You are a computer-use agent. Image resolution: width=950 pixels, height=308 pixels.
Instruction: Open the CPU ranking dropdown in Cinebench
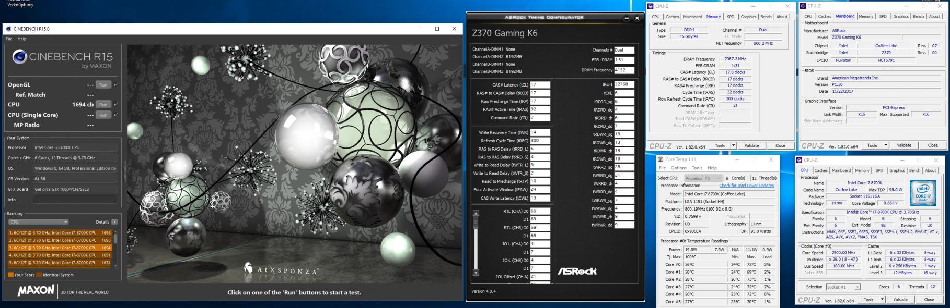coord(38,222)
